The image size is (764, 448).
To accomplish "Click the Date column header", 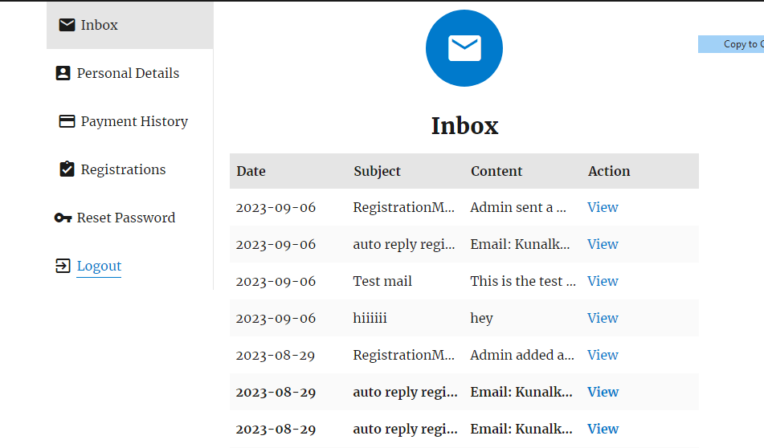I will 251,171.
